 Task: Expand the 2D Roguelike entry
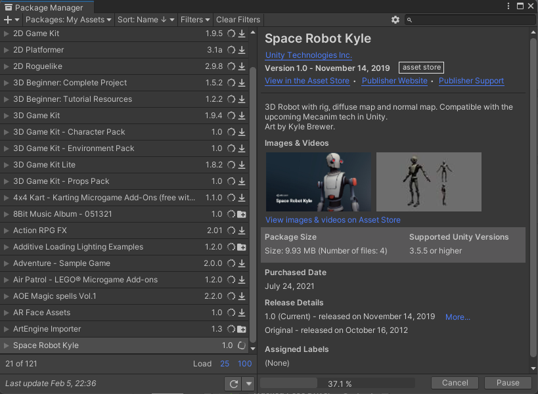(x=6, y=66)
